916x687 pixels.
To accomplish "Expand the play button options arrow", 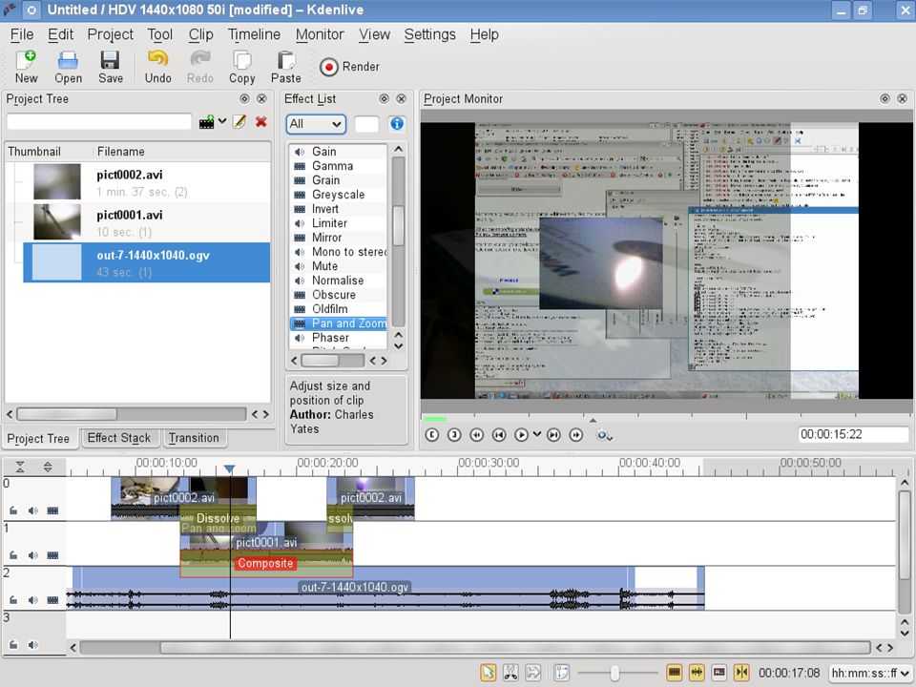I will [537, 434].
